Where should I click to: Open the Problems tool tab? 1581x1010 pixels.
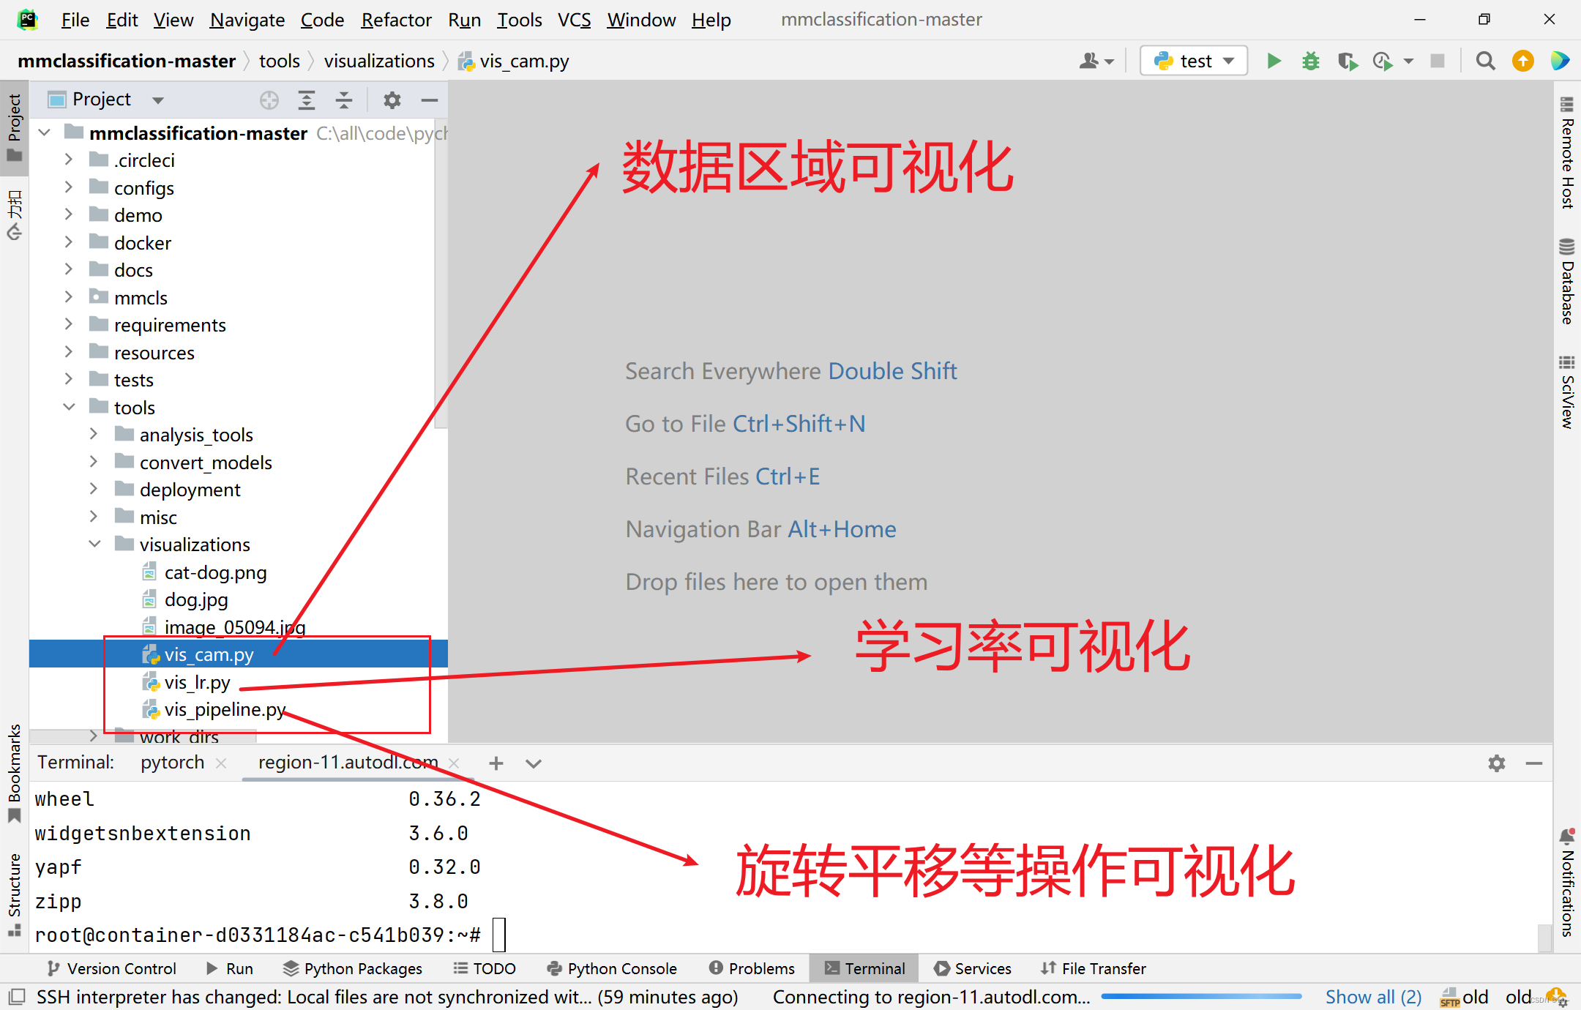pos(752,968)
